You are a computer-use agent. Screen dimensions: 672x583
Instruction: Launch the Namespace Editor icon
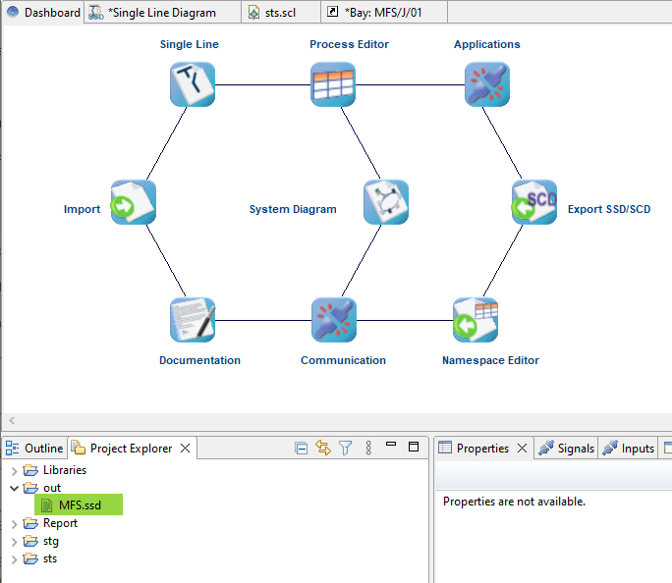[476, 321]
